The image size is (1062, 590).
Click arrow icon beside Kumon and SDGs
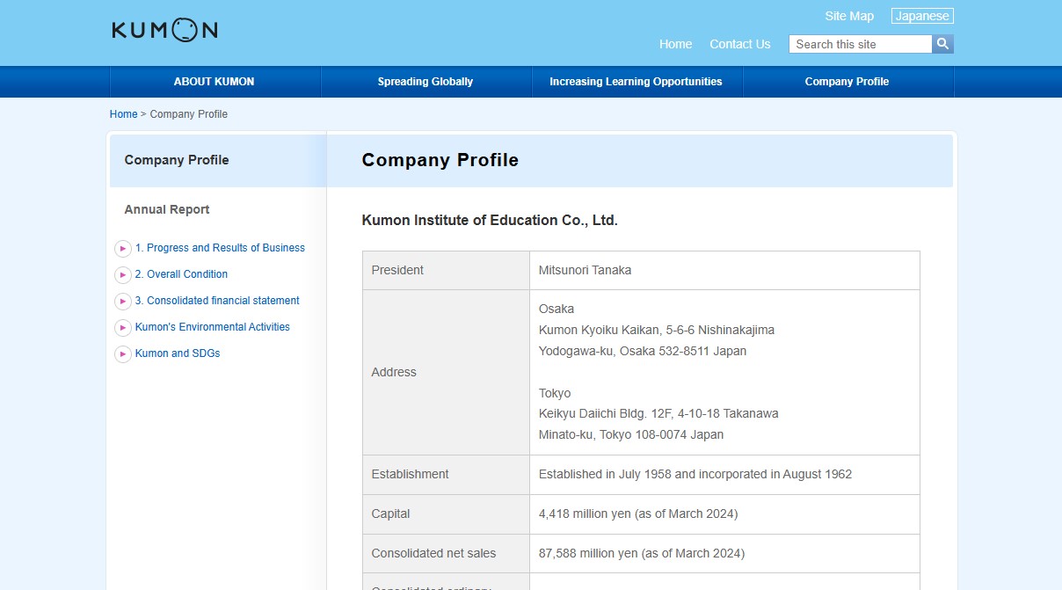pos(123,354)
